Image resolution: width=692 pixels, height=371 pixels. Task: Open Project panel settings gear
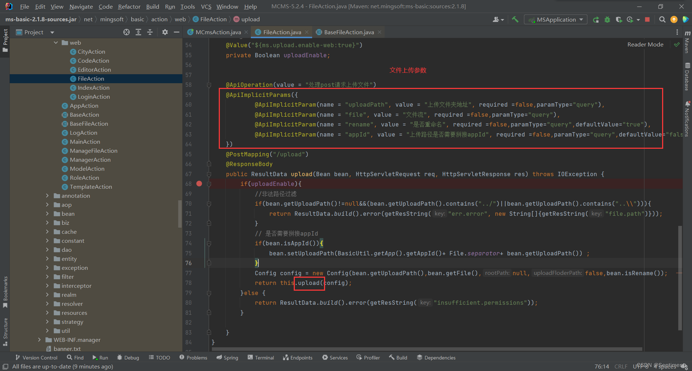165,32
